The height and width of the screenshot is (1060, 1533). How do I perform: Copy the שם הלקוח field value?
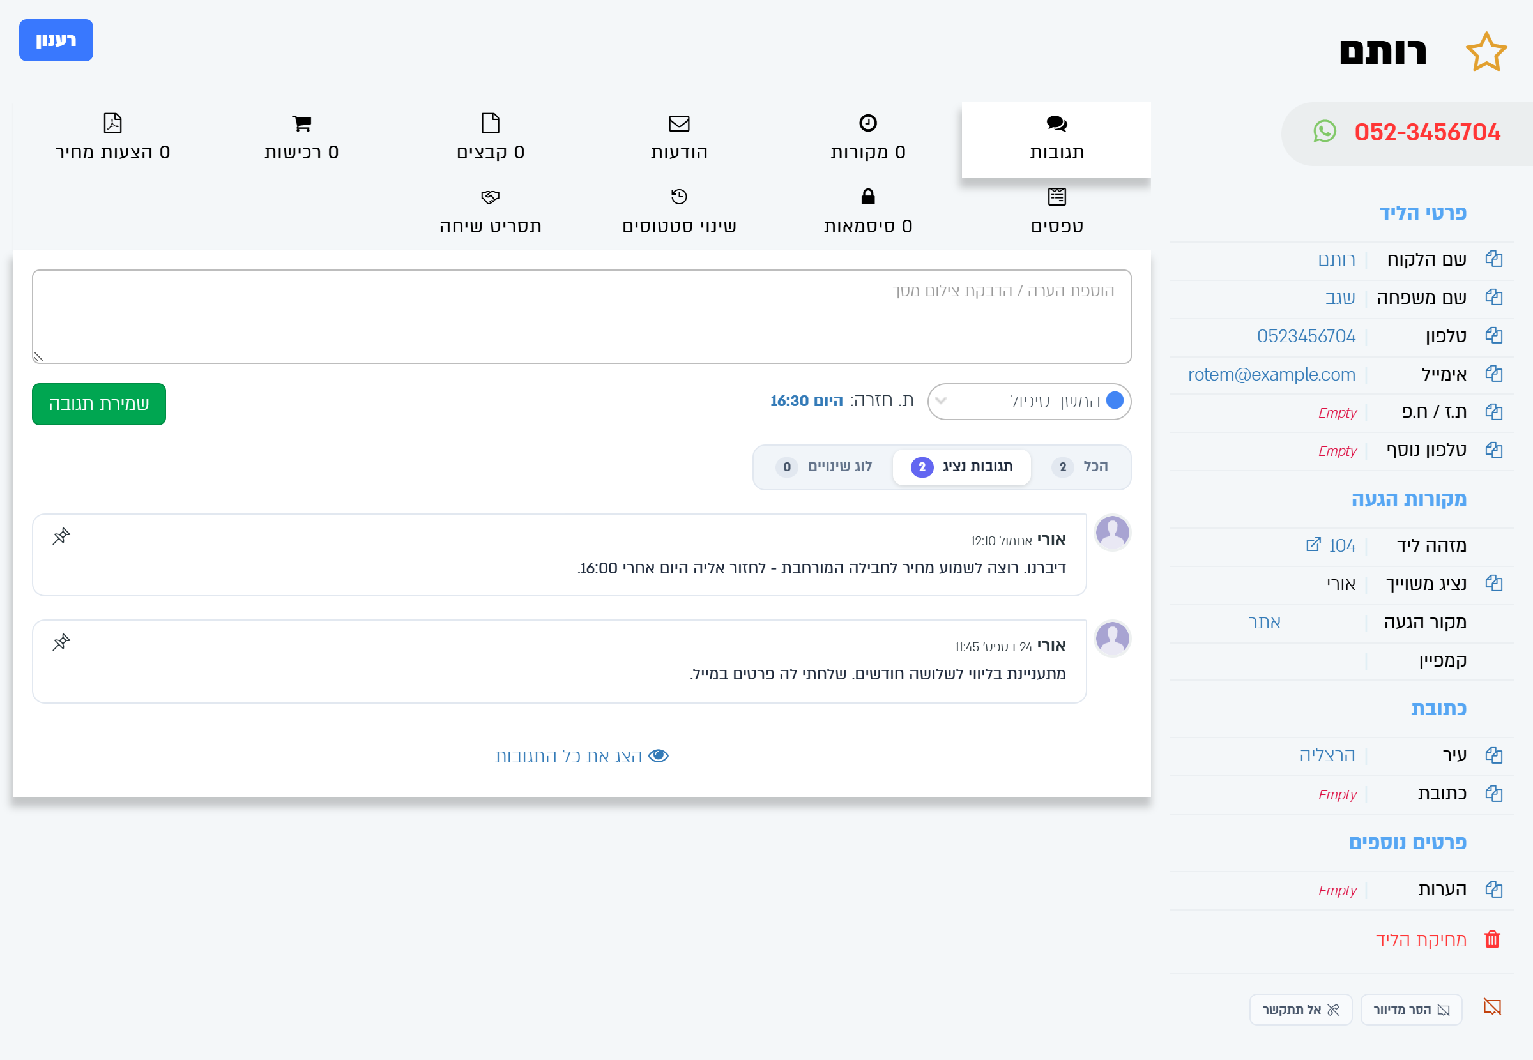(x=1494, y=259)
